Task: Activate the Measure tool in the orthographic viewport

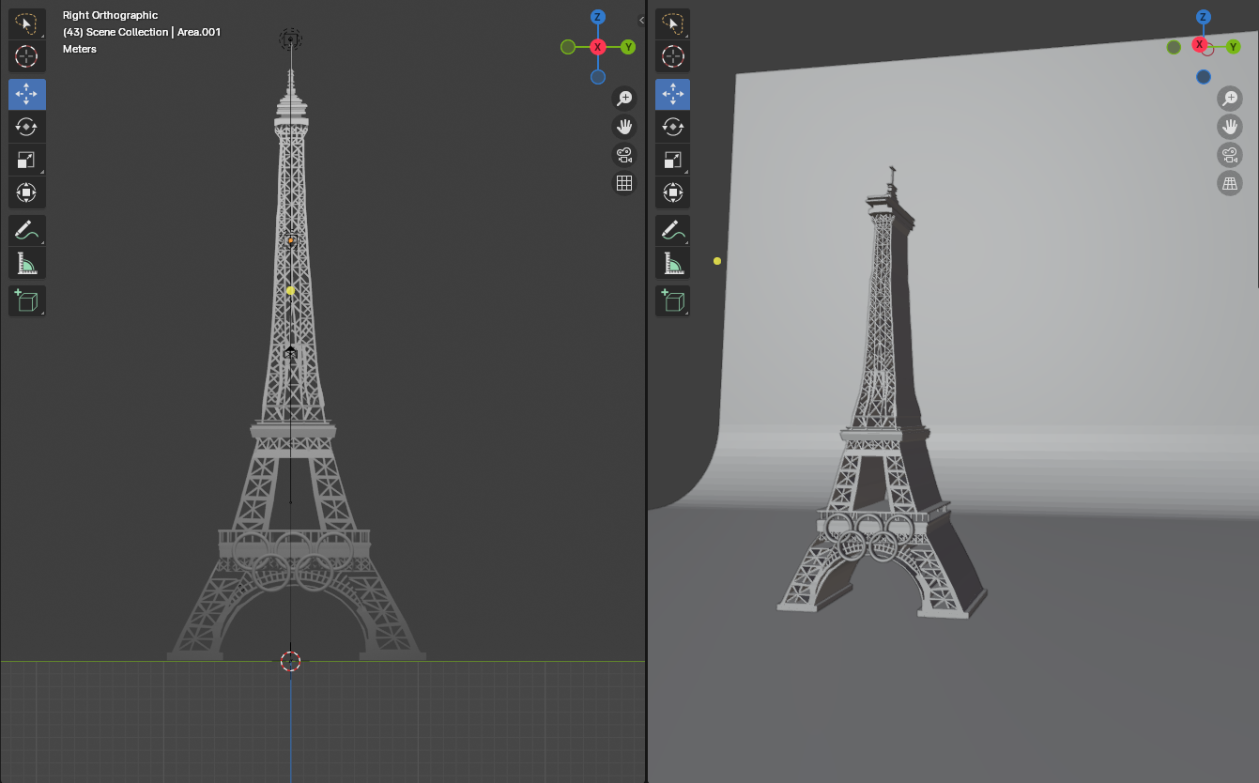Action: tap(26, 263)
